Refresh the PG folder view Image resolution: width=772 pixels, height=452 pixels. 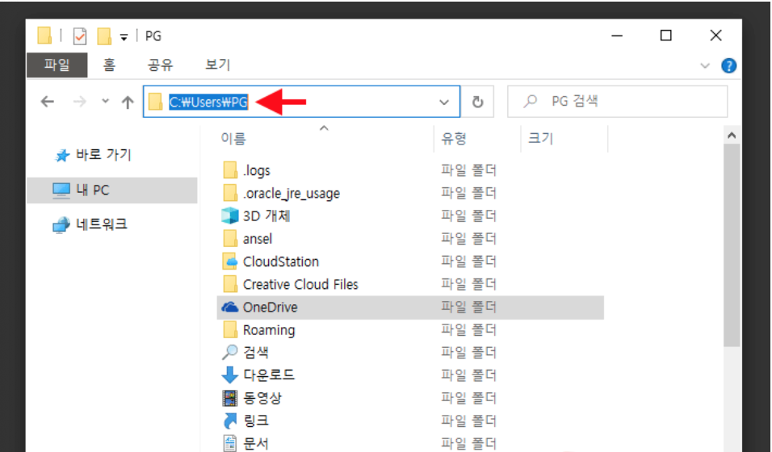tap(477, 102)
